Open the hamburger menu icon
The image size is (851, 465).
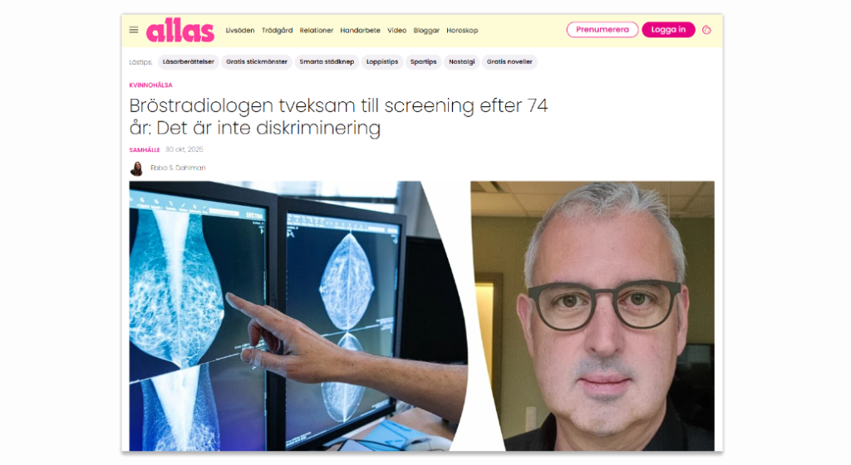coord(134,30)
